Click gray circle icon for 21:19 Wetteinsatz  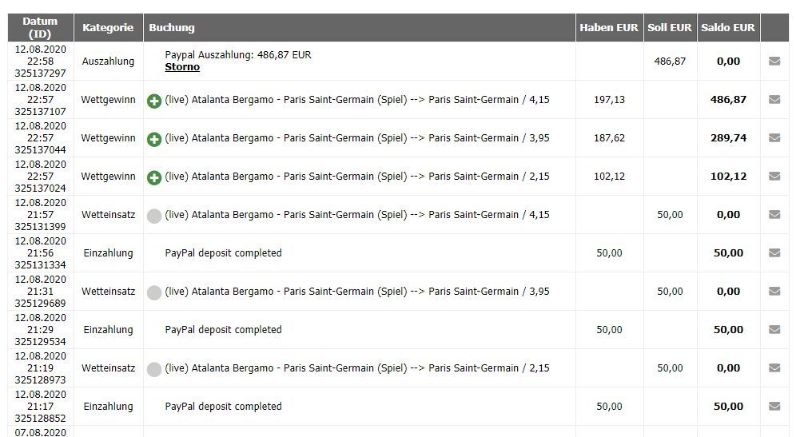(154, 369)
